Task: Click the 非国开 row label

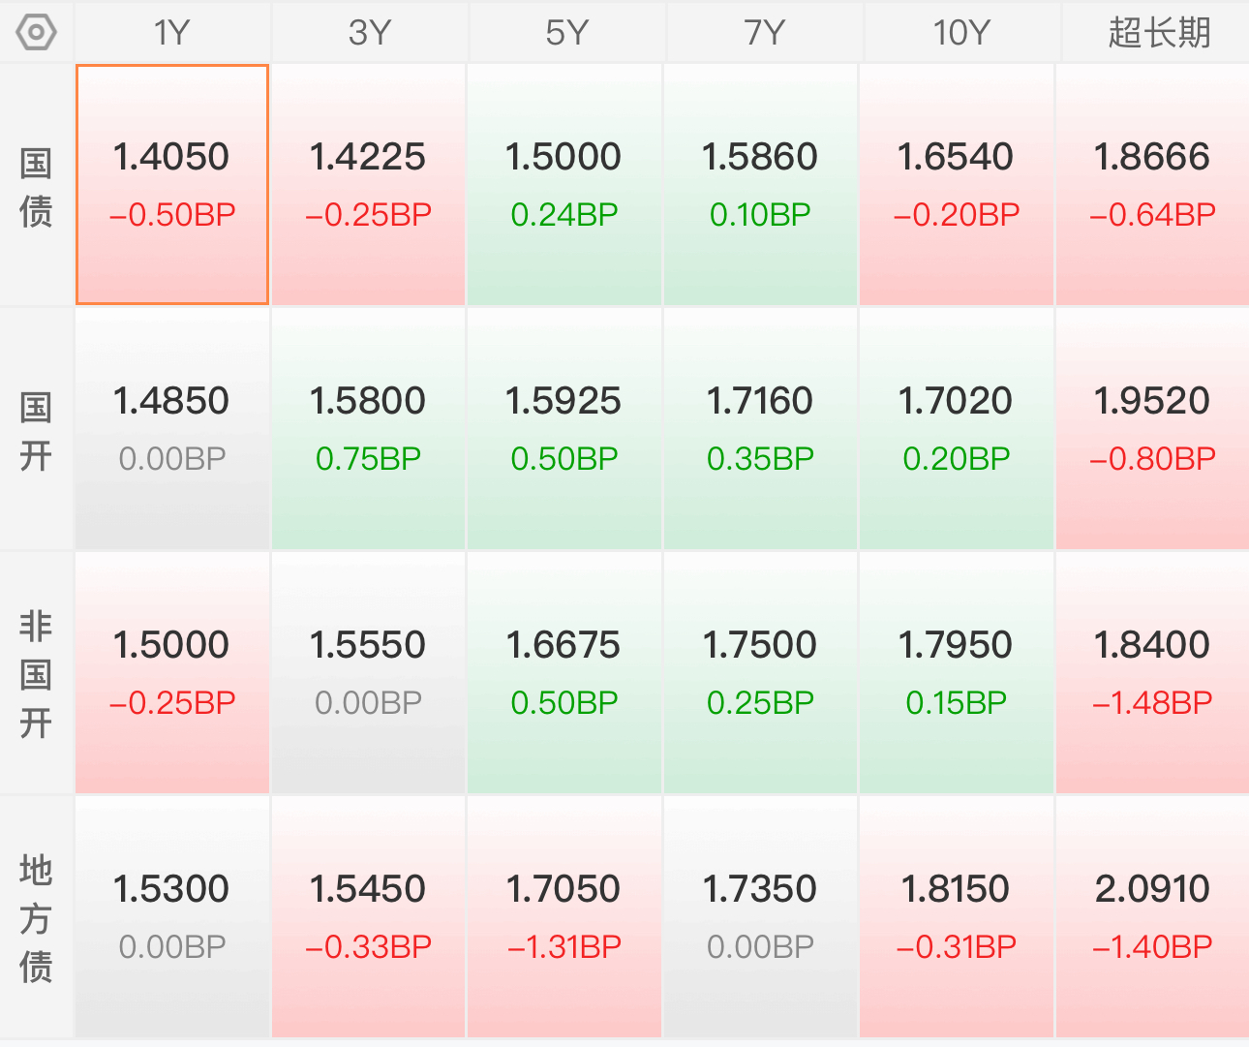Action: click(x=36, y=674)
